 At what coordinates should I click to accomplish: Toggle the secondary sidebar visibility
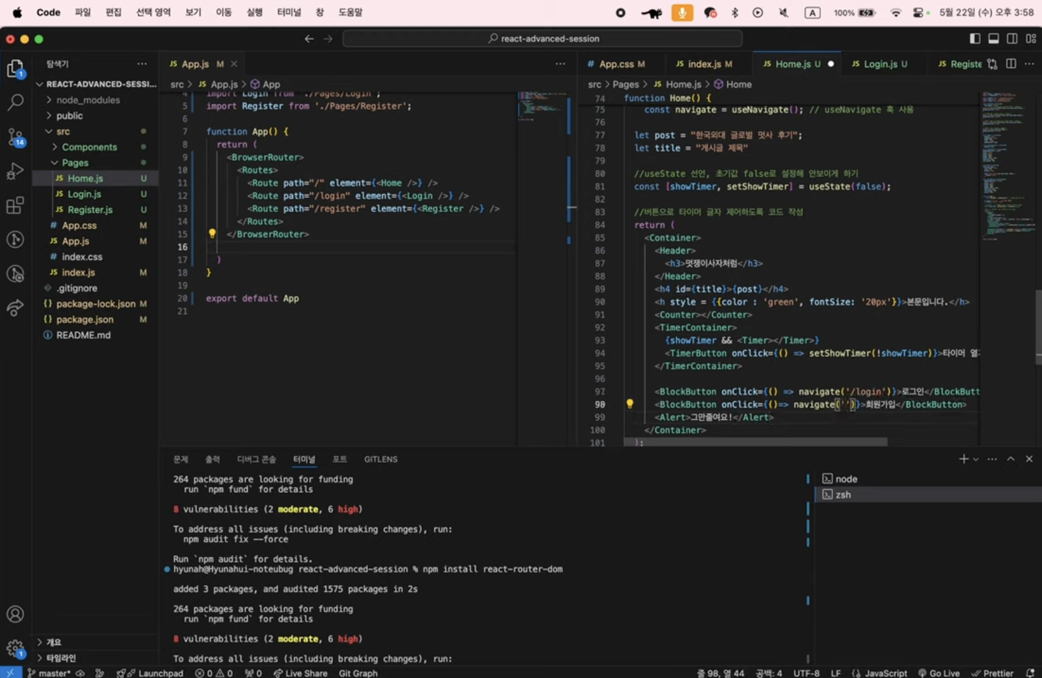pos(1012,39)
